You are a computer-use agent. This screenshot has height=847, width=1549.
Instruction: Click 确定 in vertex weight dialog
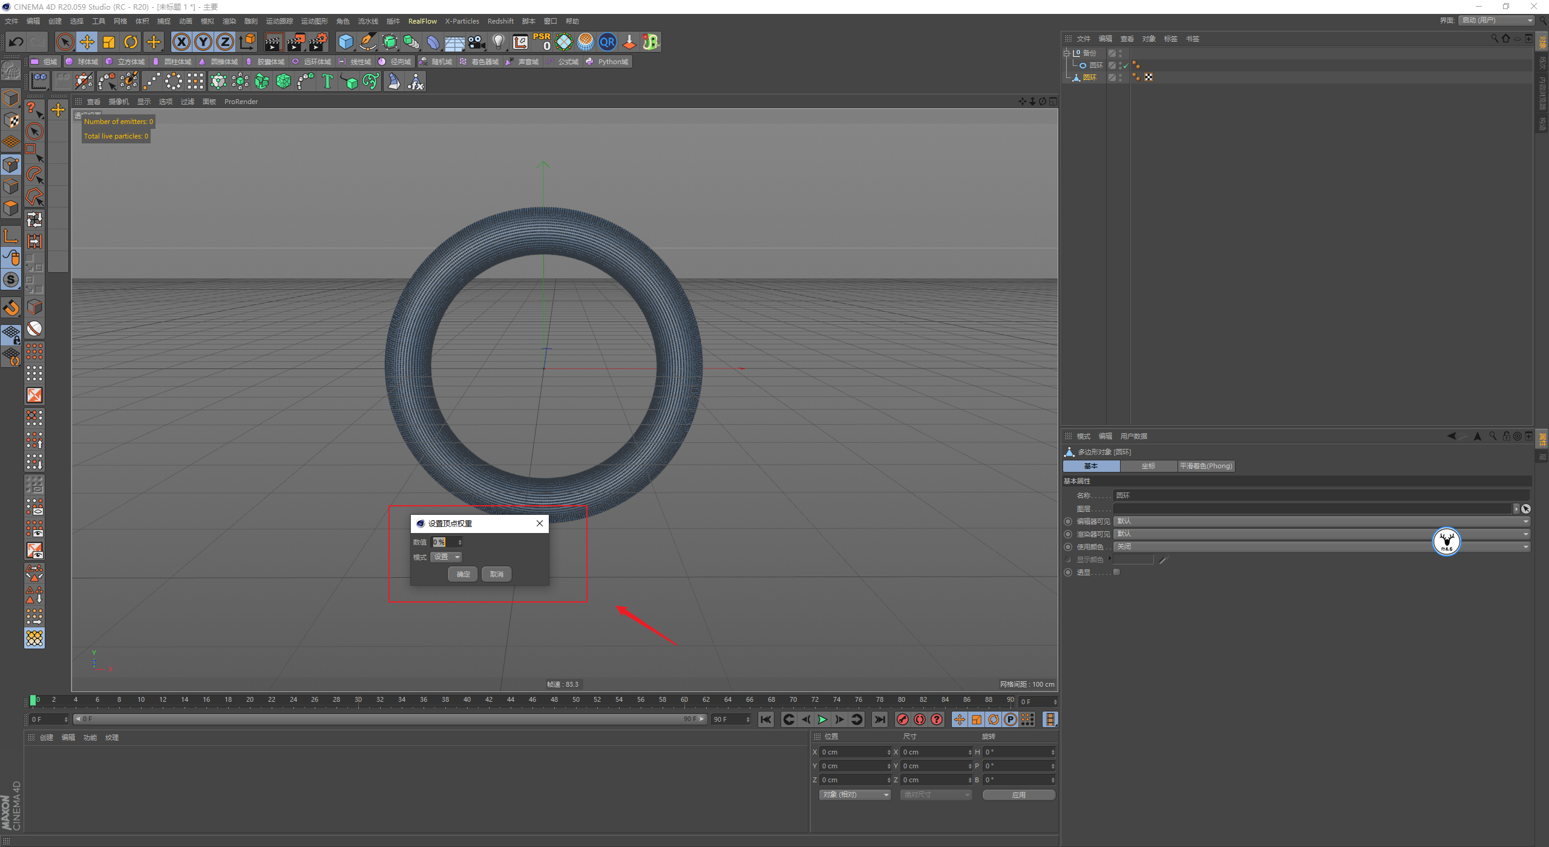[x=463, y=574]
